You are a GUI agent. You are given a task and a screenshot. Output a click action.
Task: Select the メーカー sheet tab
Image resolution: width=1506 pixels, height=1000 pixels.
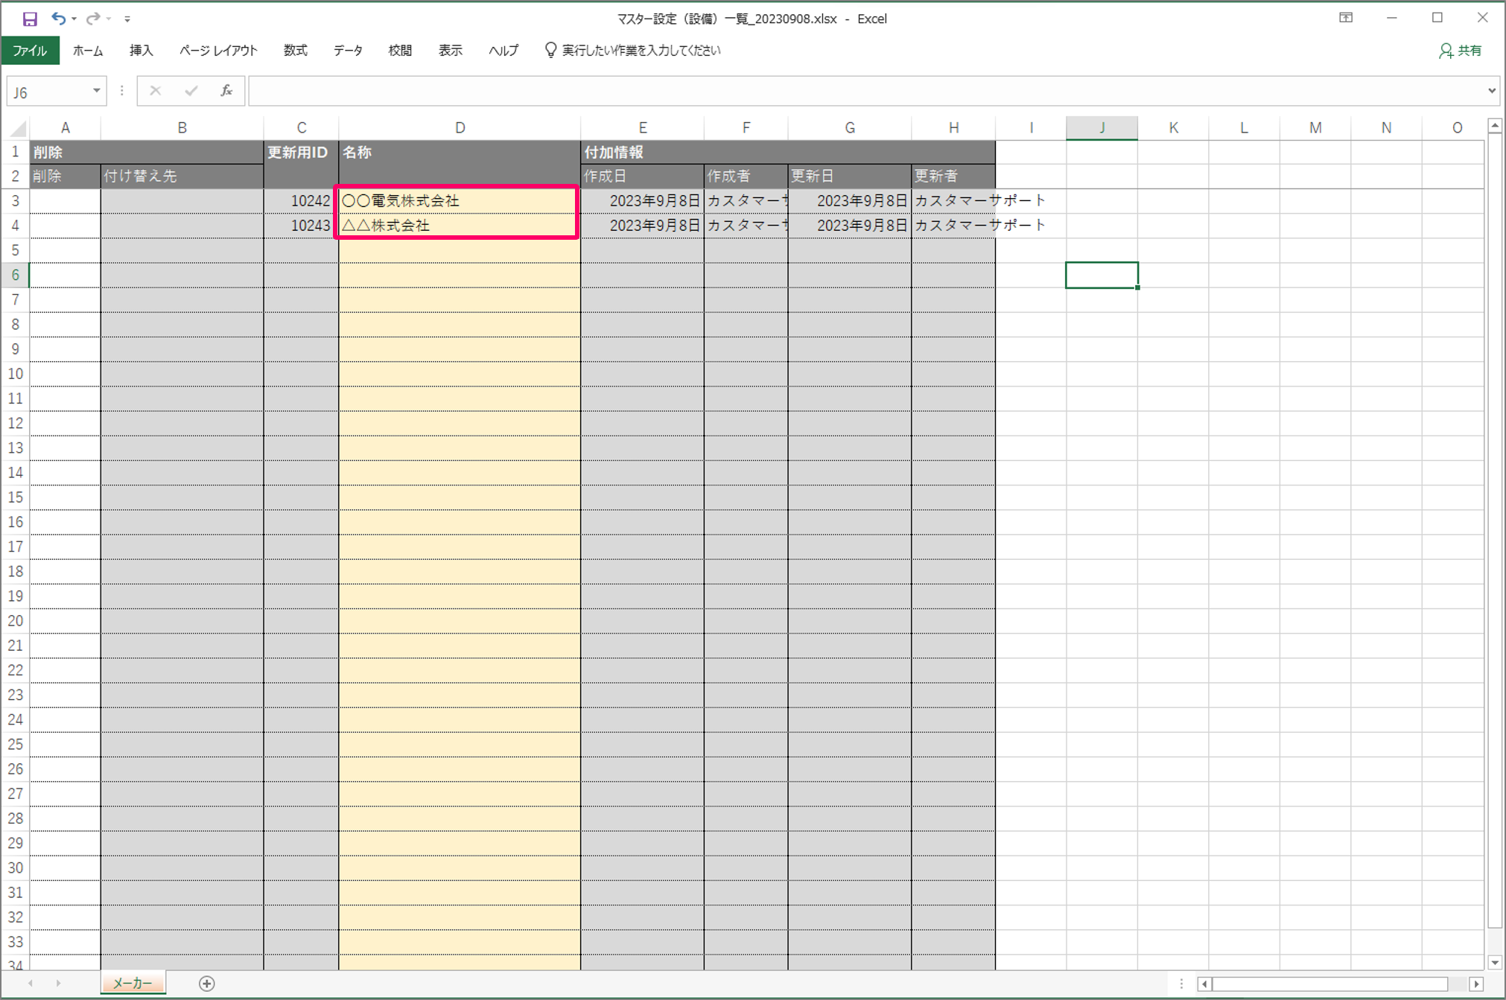point(133,984)
